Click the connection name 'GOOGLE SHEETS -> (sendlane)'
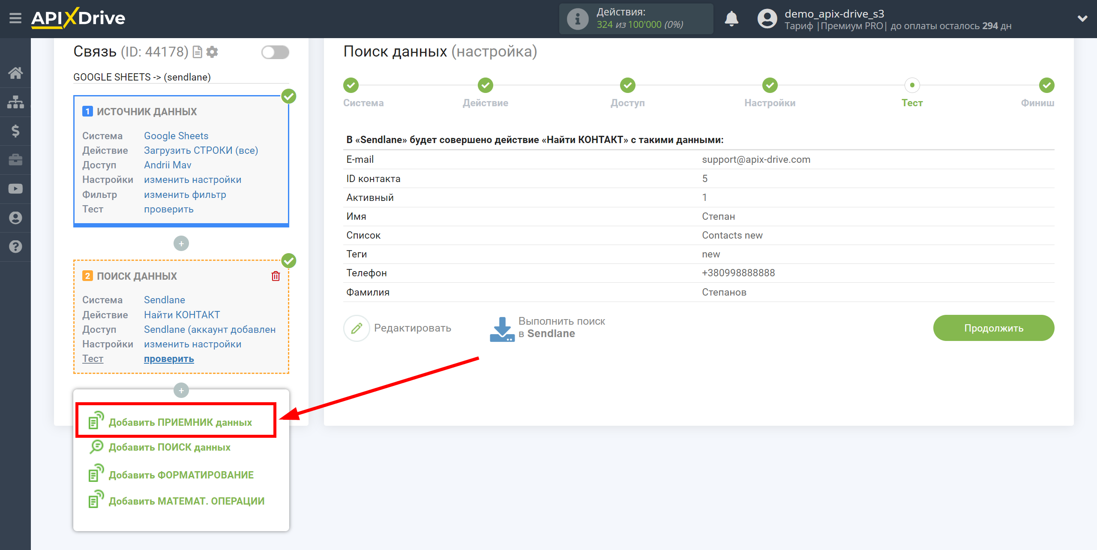 tap(142, 77)
